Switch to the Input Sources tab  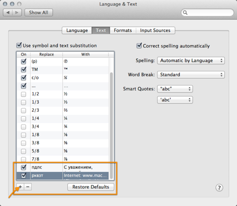155,30
